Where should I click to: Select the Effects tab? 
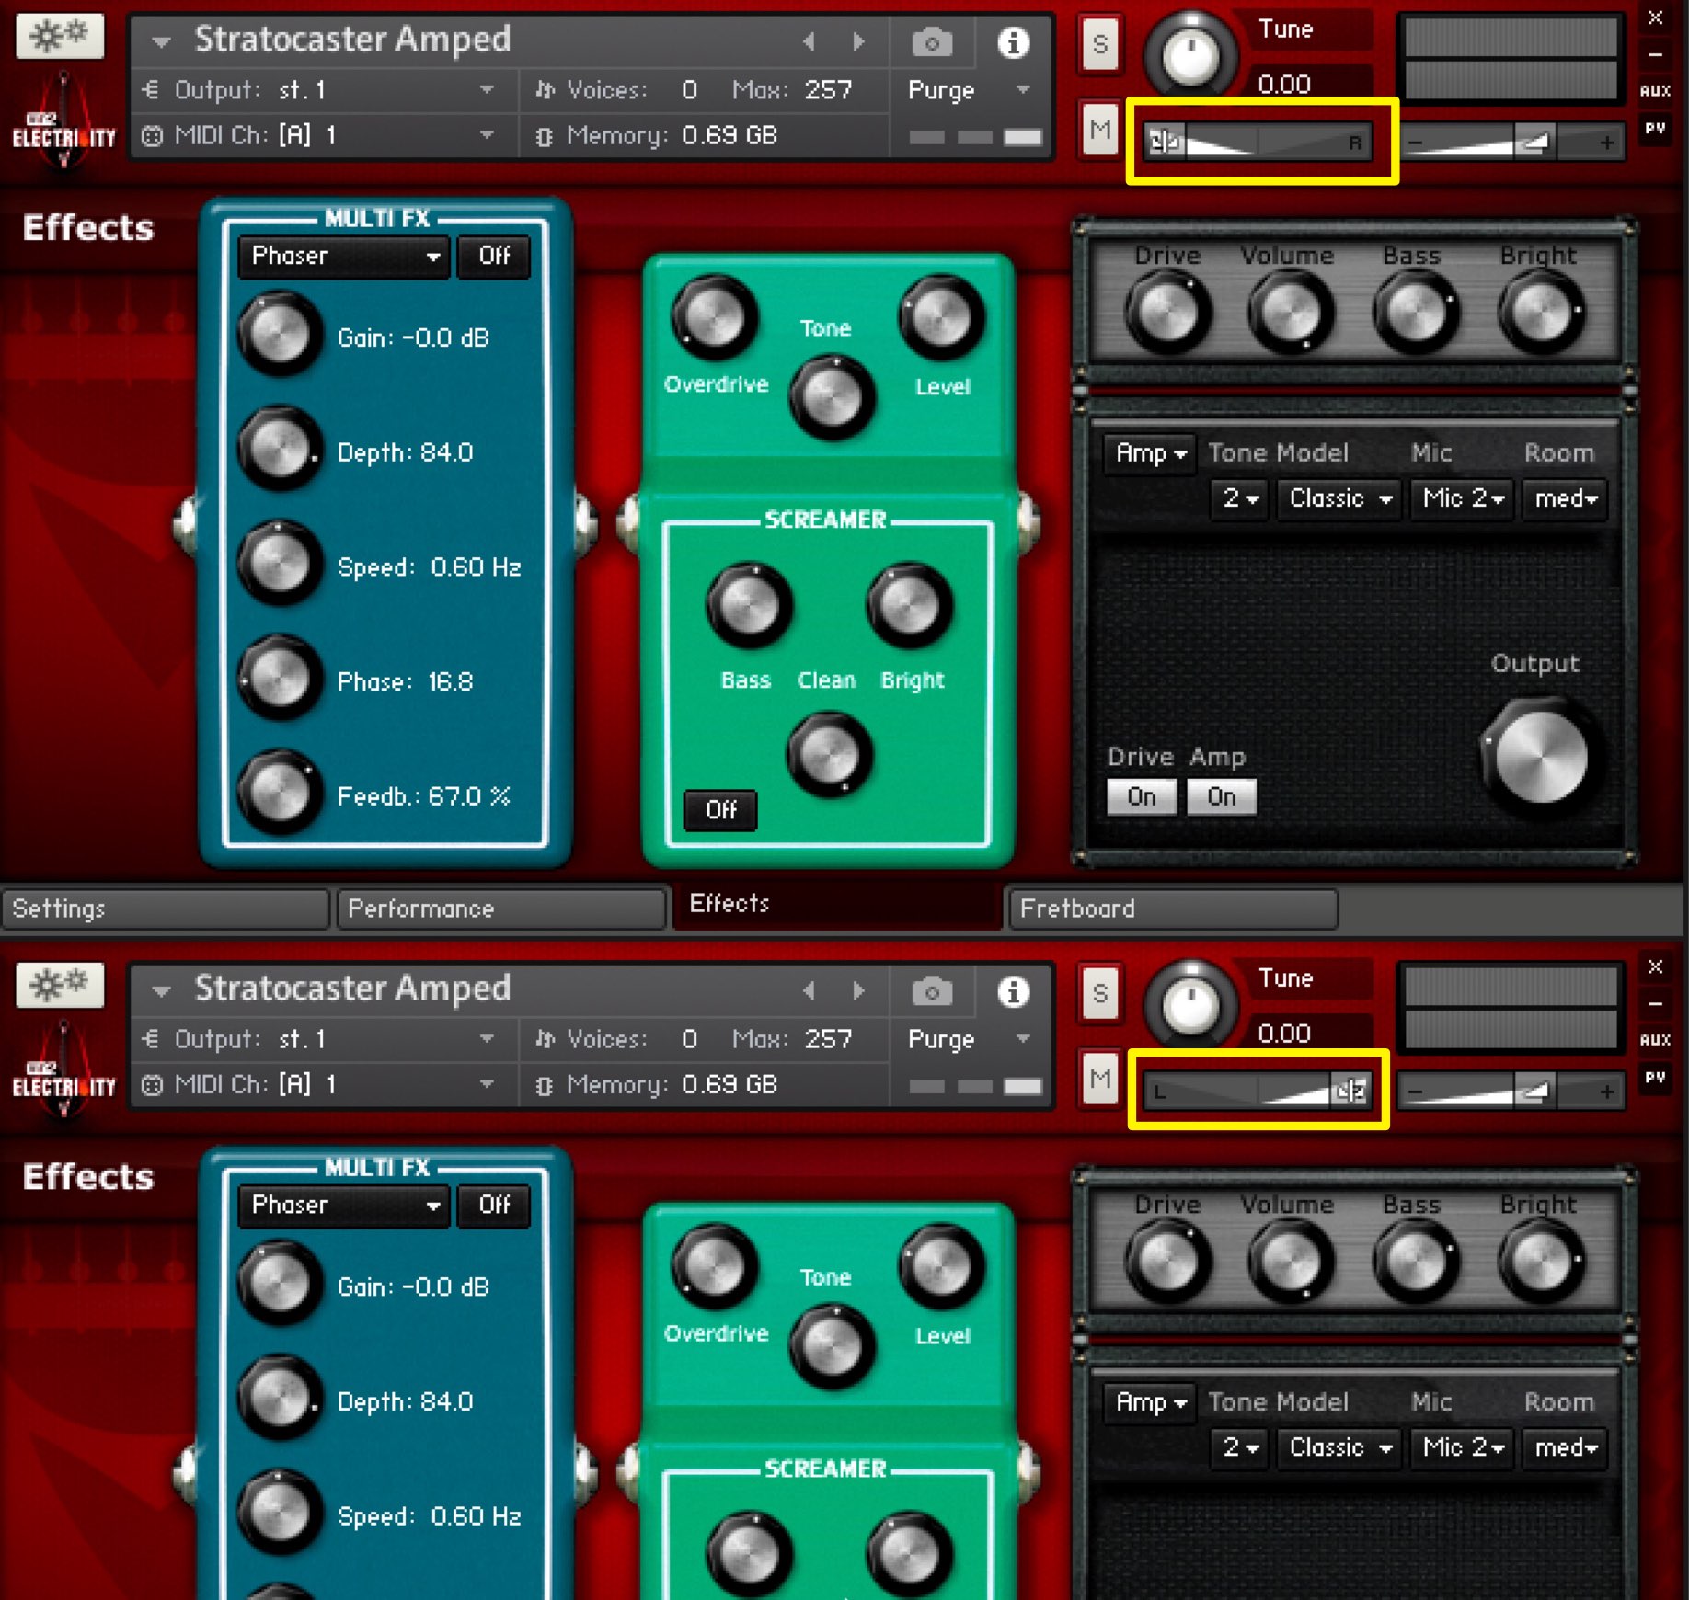point(837,905)
